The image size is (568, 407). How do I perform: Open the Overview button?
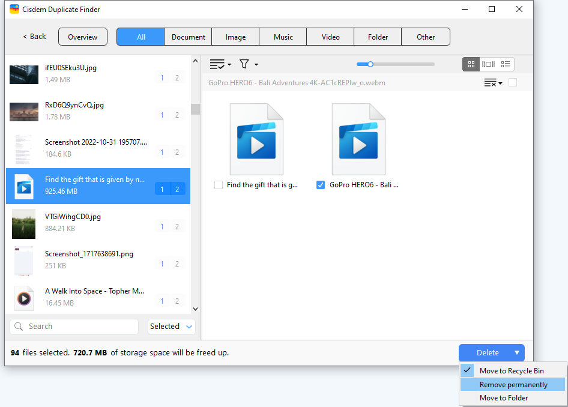(x=83, y=37)
